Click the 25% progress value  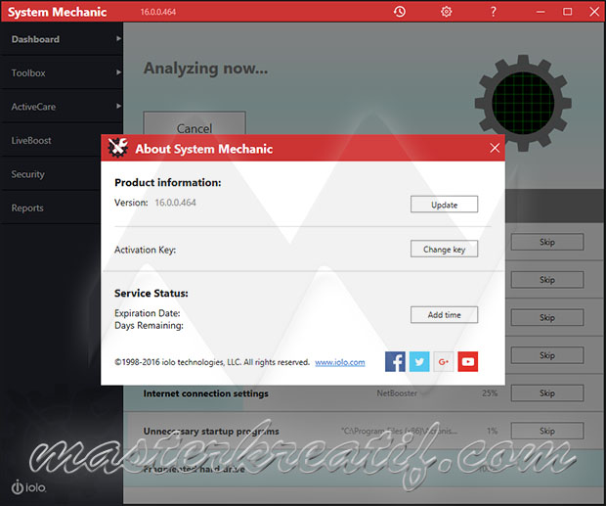490,393
